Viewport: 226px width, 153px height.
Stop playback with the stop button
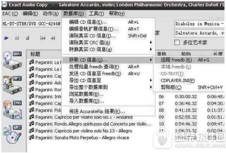(x=28, y=38)
